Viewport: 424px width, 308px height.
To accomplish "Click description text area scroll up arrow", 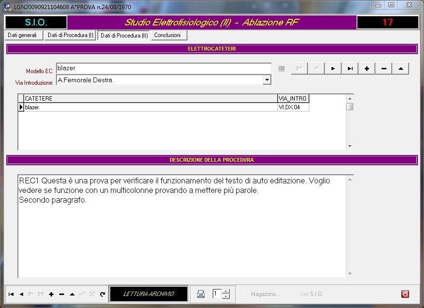I will click(x=350, y=180).
